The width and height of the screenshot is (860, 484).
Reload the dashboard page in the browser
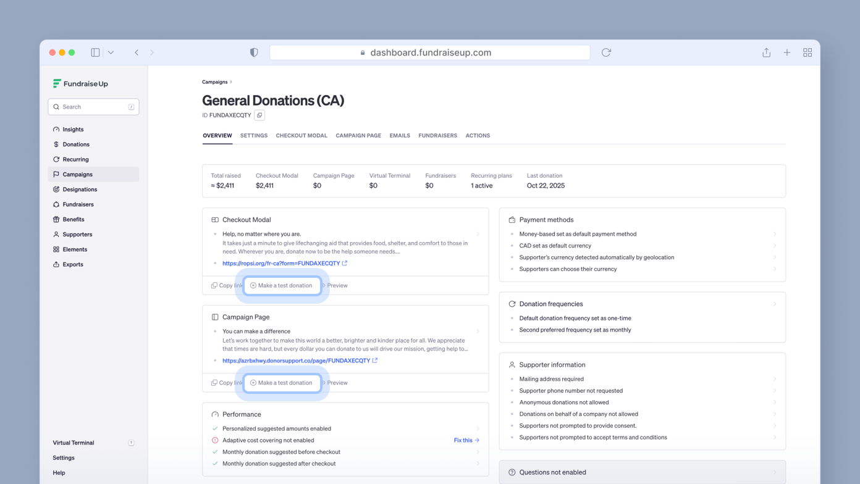pyautogui.click(x=606, y=52)
